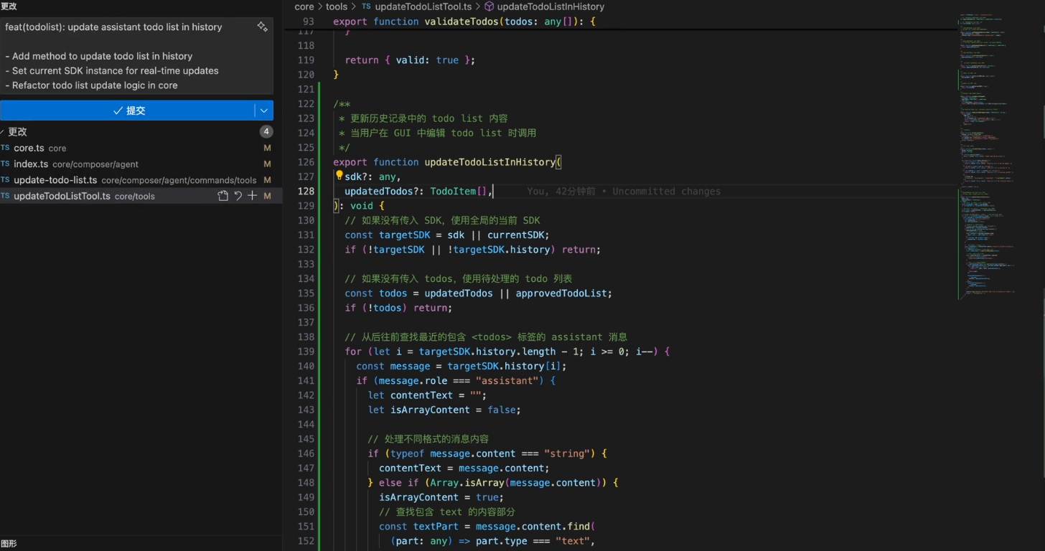Select index.ts in core/composer/agent
Viewport: 1045px width, 551px height.
(x=31, y=164)
